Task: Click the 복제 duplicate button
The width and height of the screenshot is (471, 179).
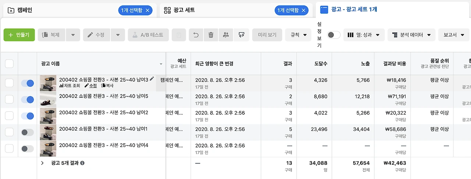Action: 52,35
